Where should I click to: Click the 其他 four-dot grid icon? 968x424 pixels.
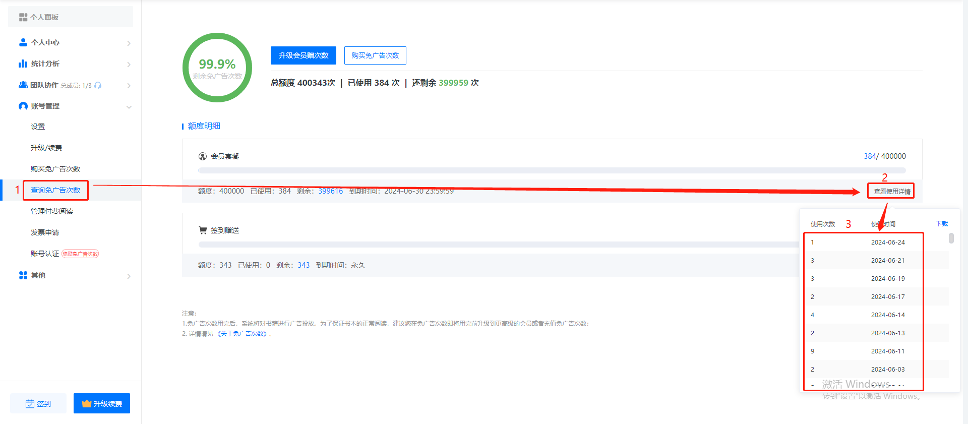click(x=23, y=275)
